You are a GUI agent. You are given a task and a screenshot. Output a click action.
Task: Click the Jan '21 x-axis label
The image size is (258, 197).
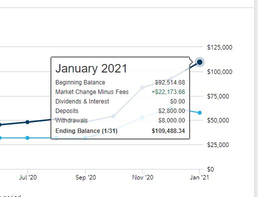point(200,177)
